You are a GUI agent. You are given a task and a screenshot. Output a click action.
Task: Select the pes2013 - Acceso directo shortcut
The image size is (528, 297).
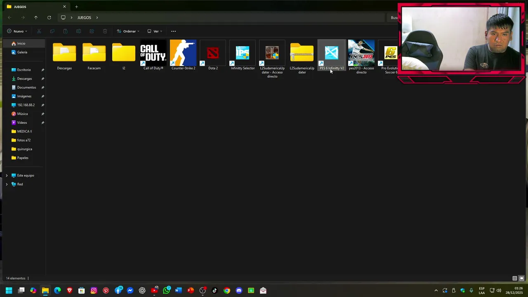point(361,57)
